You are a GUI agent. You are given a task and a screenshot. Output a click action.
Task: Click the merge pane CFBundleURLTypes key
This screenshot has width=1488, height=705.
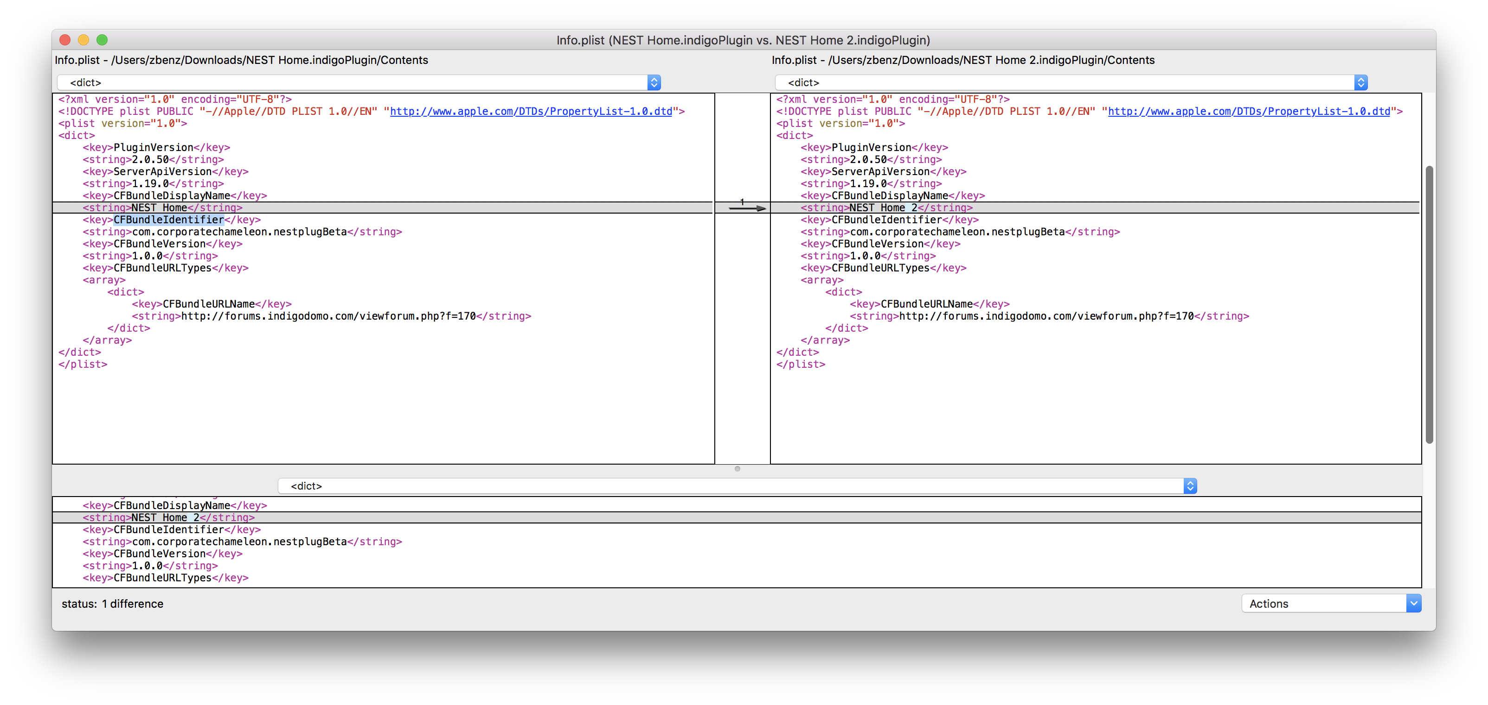pyautogui.click(x=165, y=578)
